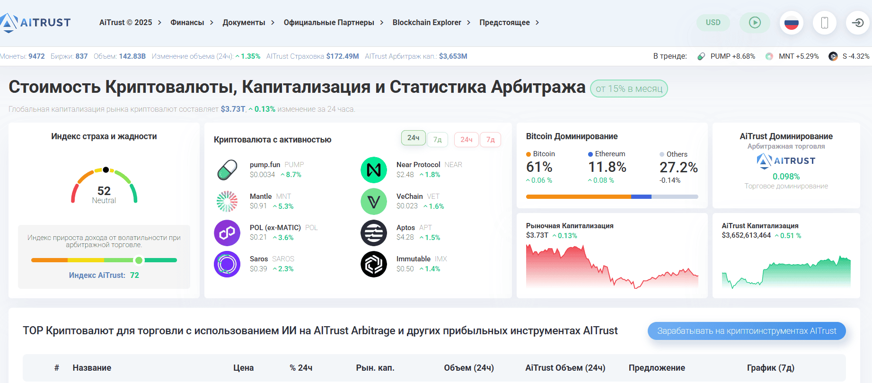Expand Blockchain Explorer menu
This screenshot has height=383, width=872.
click(432, 22)
